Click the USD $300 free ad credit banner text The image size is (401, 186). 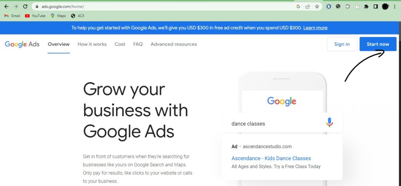(x=187, y=28)
